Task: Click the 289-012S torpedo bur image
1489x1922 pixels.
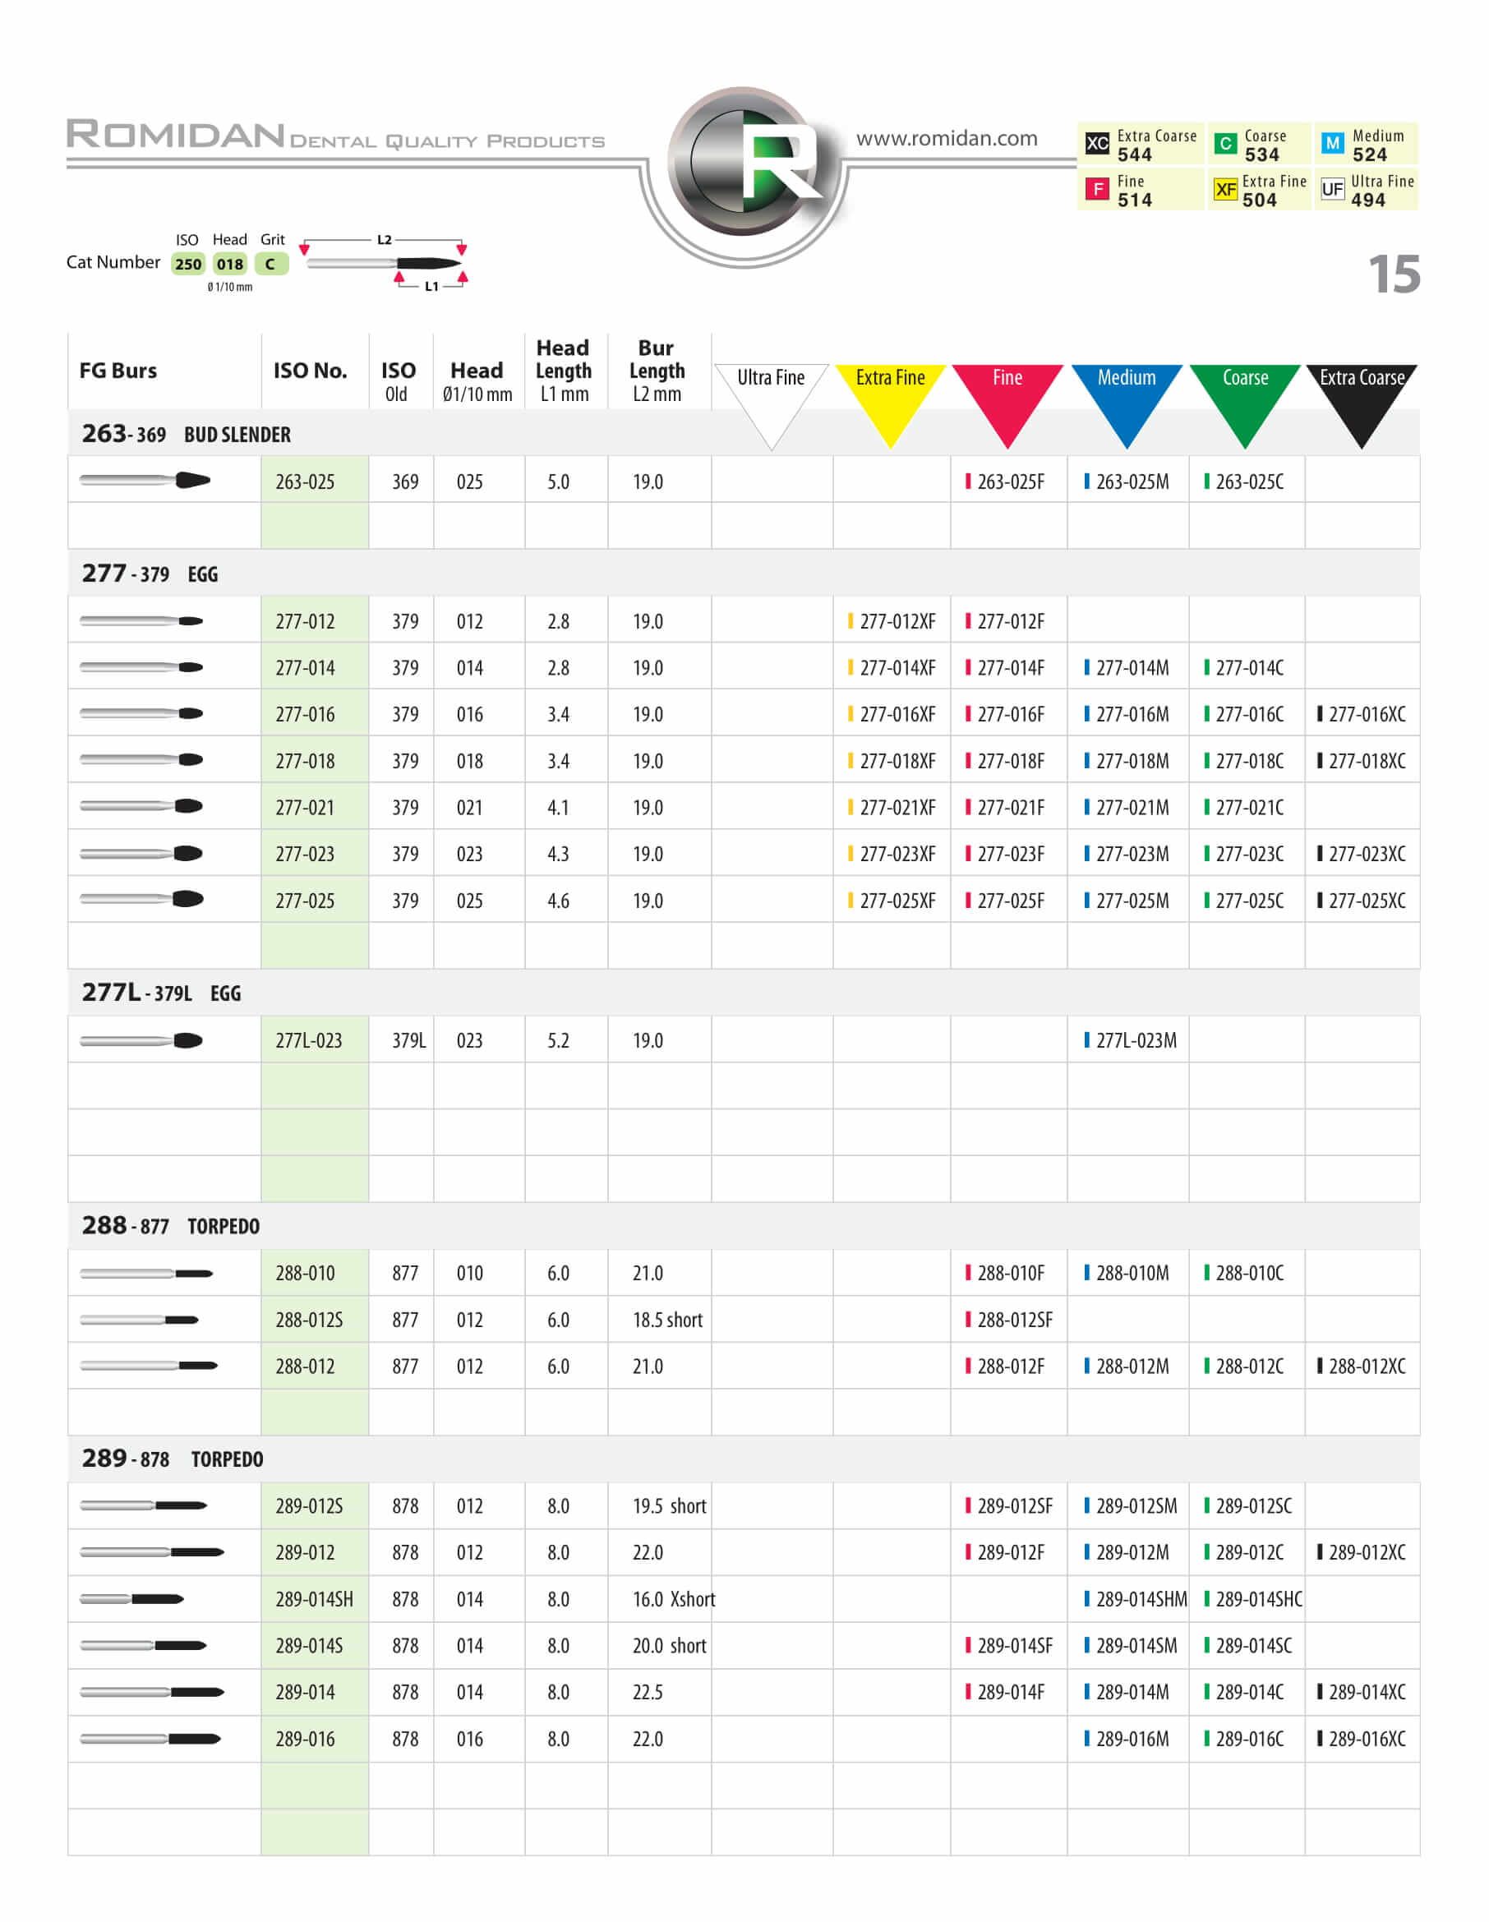Action: (x=144, y=1505)
